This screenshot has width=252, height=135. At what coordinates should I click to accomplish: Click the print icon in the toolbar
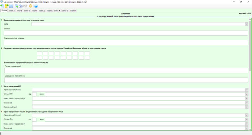[21, 6]
